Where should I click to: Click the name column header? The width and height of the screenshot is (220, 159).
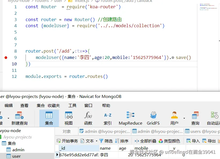[109, 148]
